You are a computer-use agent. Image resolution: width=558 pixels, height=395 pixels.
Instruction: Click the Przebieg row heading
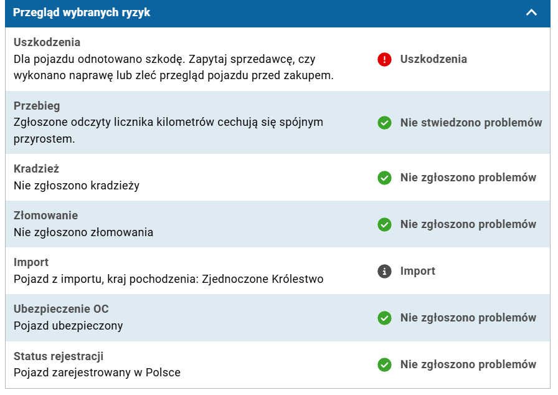pyautogui.click(x=37, y=106)
